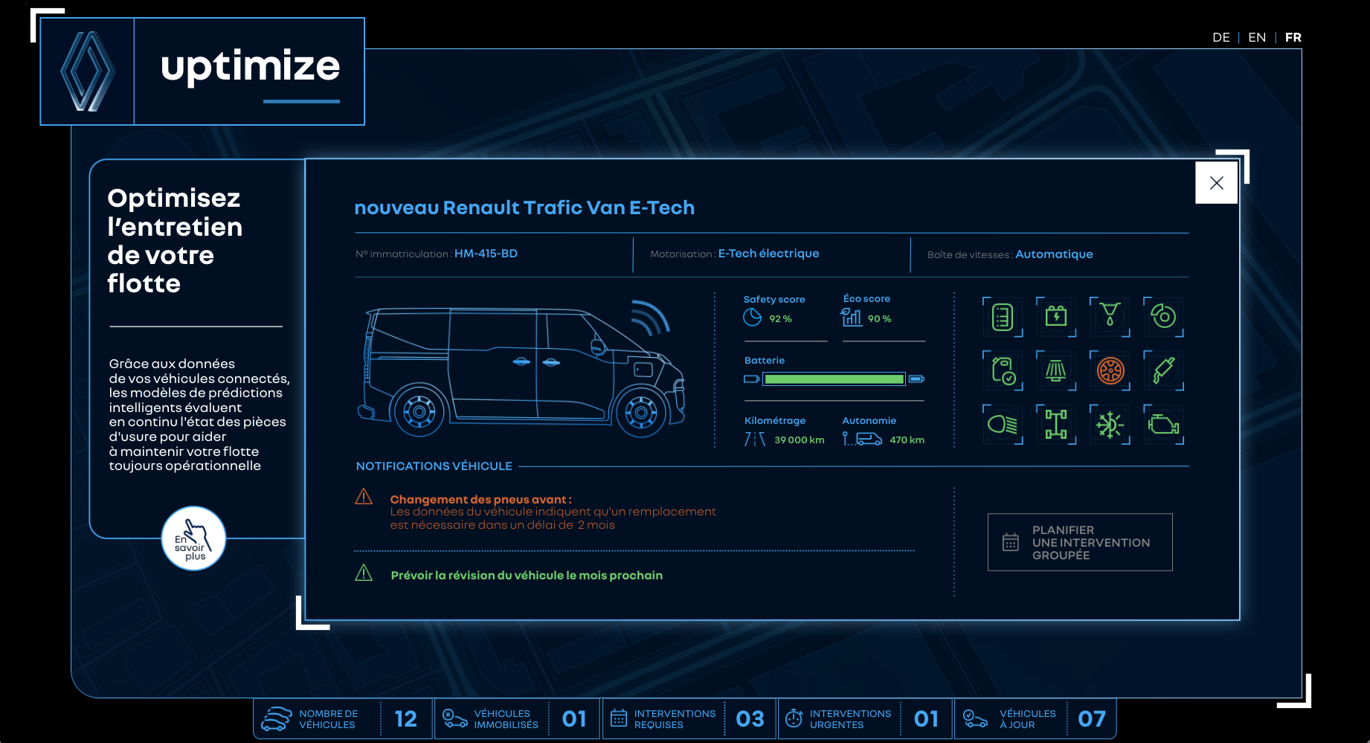Open the air conditioning snowflake icon
Image resolution: width=1370 pixels, height=743 pixels.
point(1110,425)
